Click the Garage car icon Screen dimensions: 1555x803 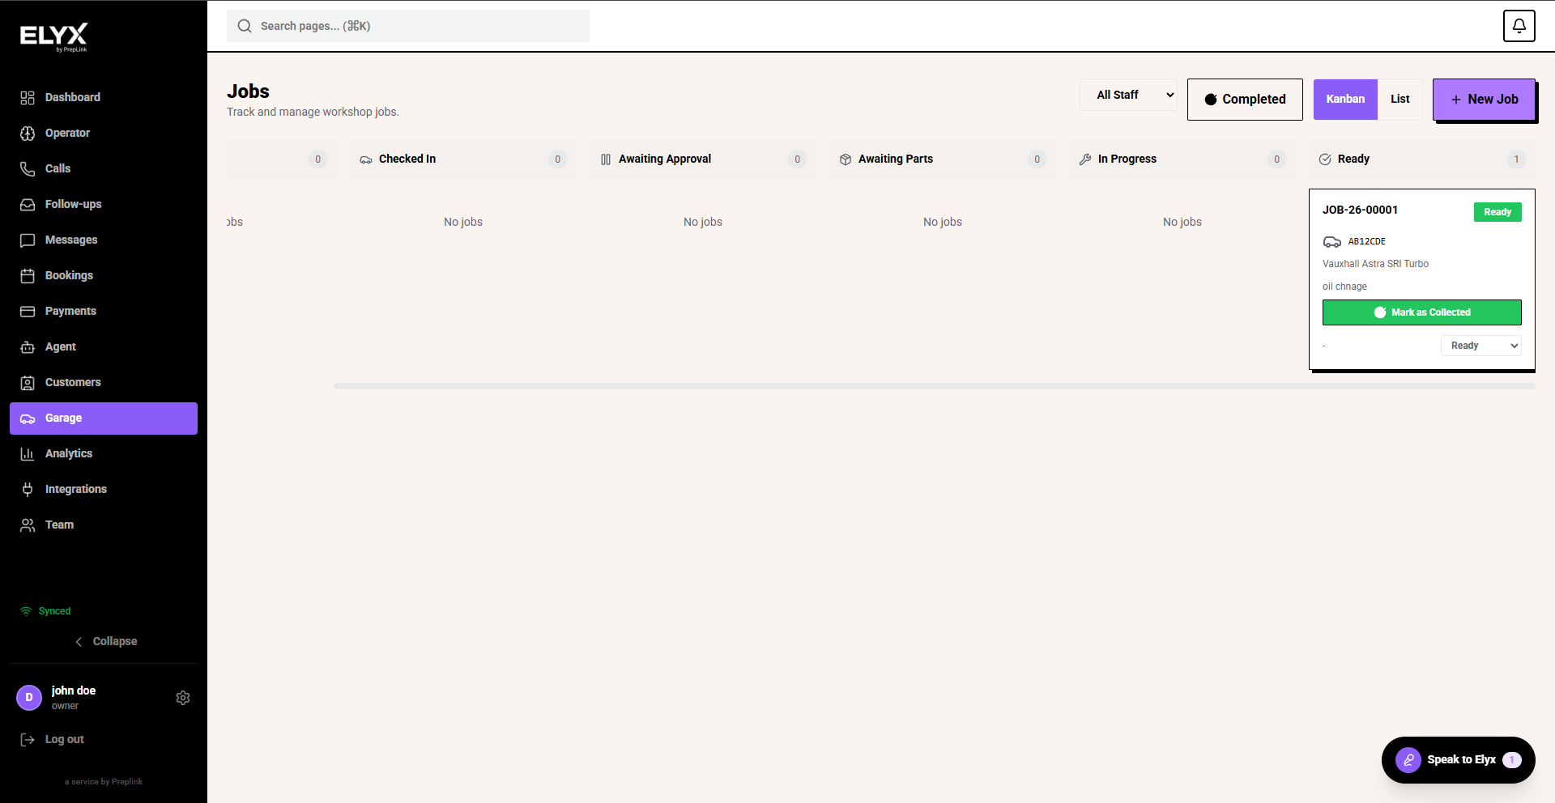(28, 418)
